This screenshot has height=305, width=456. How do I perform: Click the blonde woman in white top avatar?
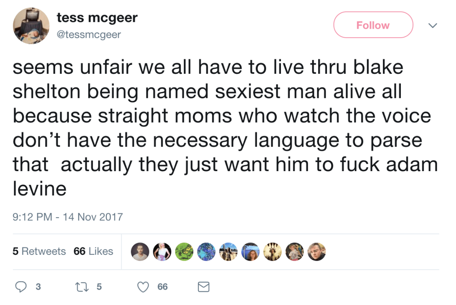[x=162, y=252]
